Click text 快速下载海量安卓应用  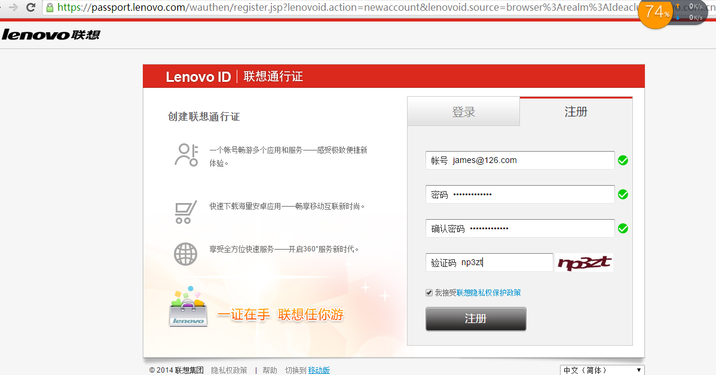245,206
